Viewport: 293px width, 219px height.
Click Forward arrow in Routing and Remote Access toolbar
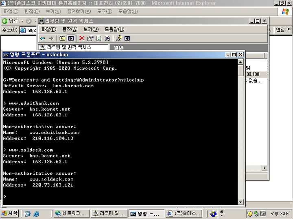click(x=51, y=39)
